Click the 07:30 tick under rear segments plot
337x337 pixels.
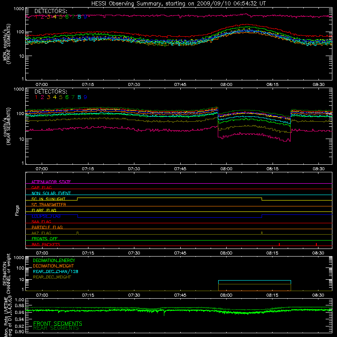(x=134, y=169)
